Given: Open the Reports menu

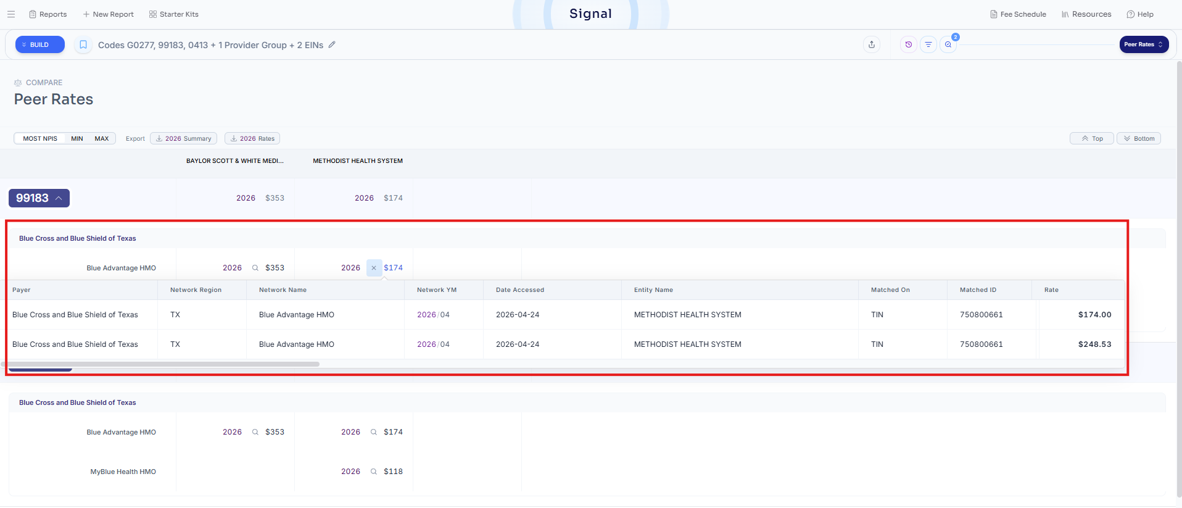Looking at the screenshot, I should pos(48,14).
